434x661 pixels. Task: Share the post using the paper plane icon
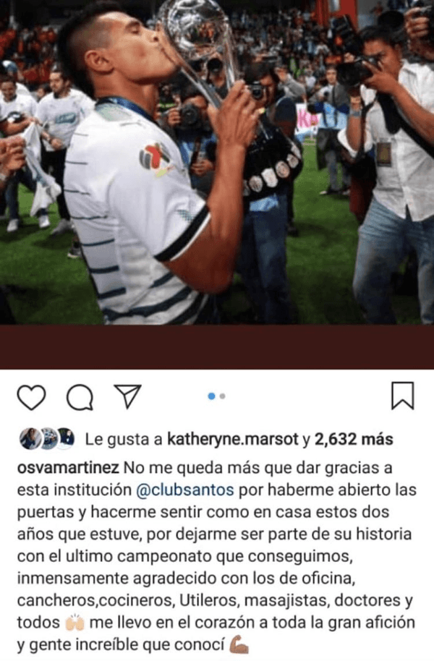[x=128, y=396]
